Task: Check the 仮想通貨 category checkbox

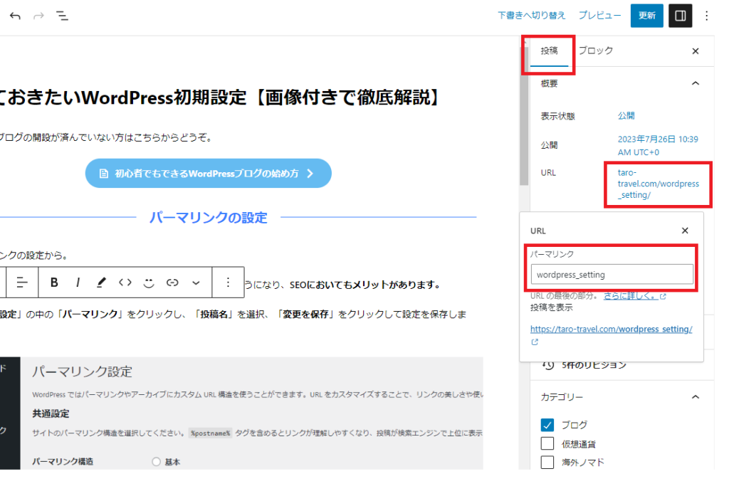Action: (x=547, y=443)
